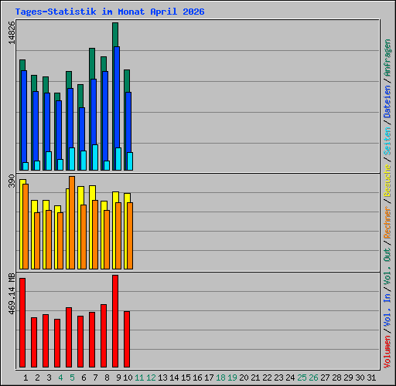Click the cyan Seiten bar for day 7
Screen dimensions: 396x386
pos(95,157)
